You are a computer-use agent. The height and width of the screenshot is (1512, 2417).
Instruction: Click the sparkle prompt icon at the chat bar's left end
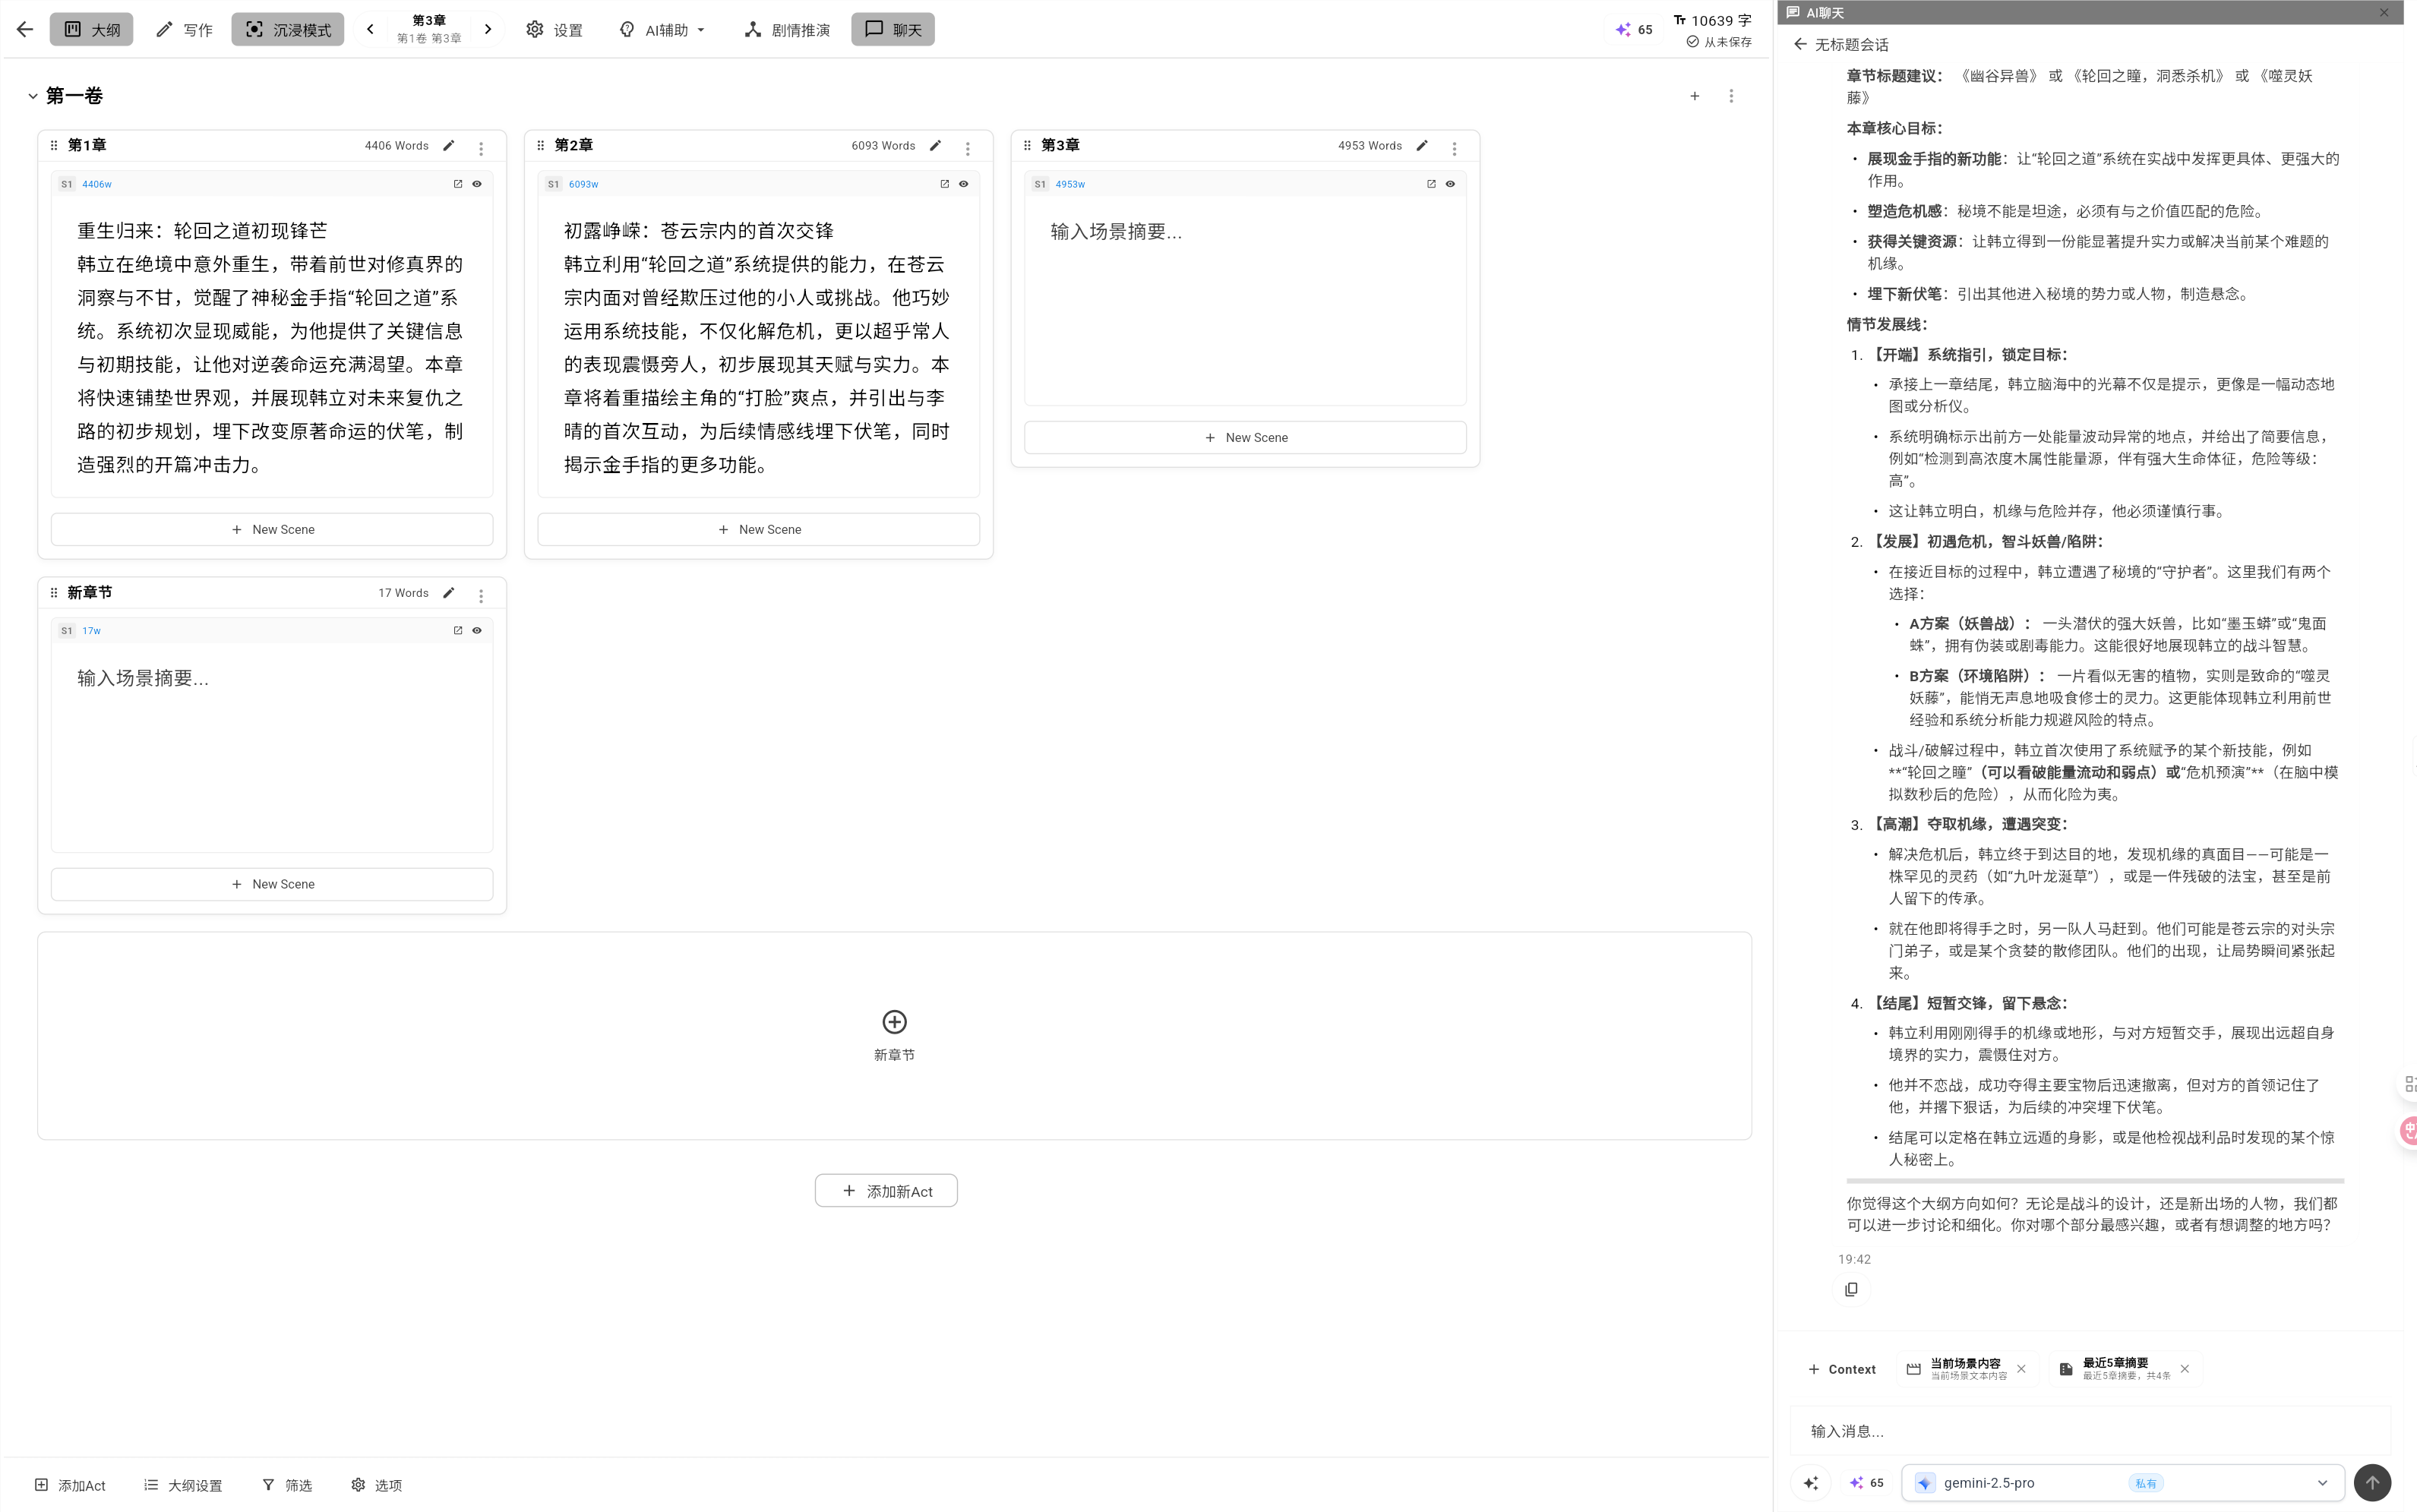(x=1811, y=1483)
